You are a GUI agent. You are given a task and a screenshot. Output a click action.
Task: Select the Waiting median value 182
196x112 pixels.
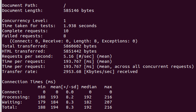(88, 102)
